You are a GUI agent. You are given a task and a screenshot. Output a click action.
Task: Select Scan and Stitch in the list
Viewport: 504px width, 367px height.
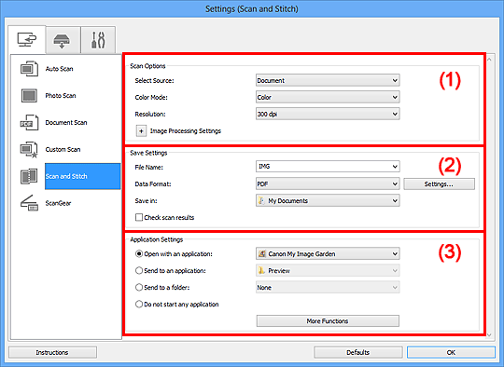pyautogui.click(x=83, y=176)
